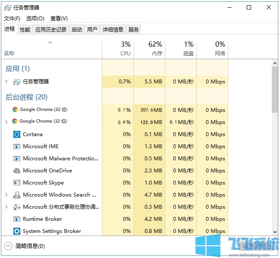Viewport: 280px width, 258px height.
Task: Open the 查看 menu
Action: point(59,19)
